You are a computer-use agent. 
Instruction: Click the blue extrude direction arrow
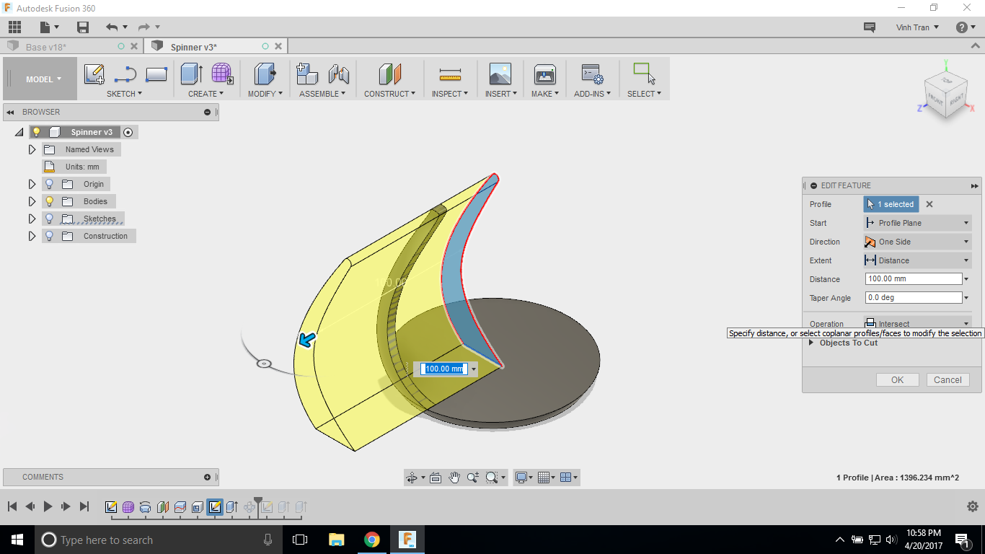pos(308,339)
